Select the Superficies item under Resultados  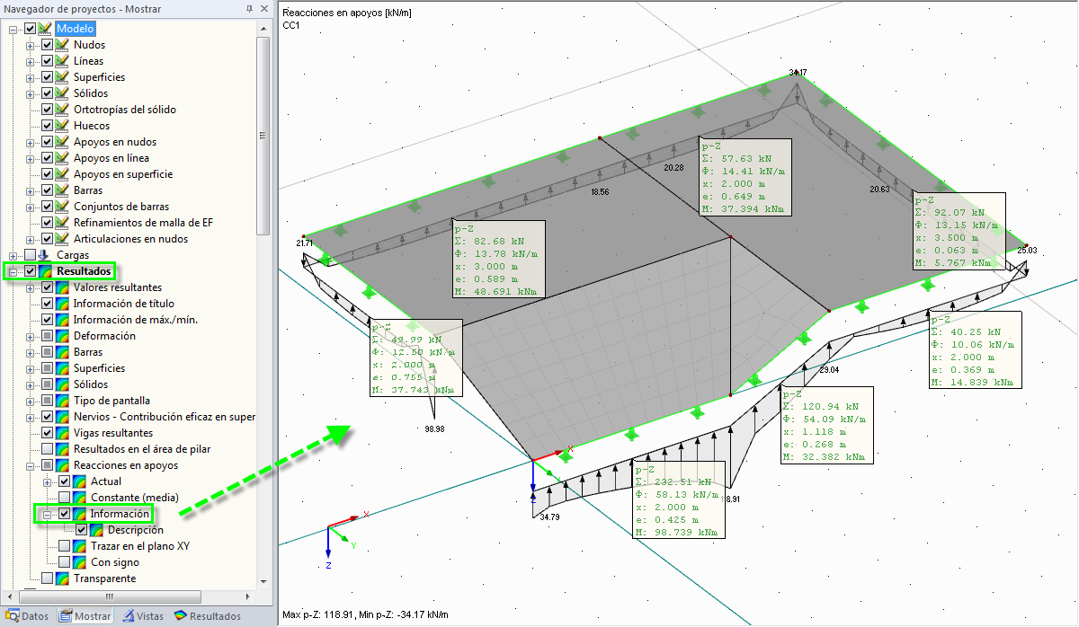tap(100, 368)
